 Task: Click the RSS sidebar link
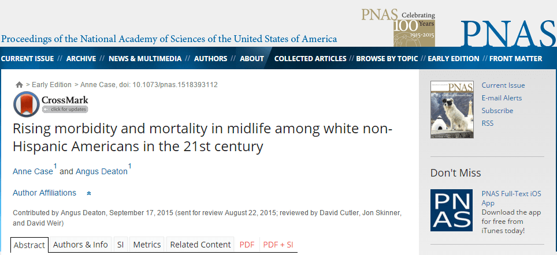pyautogui.click(x=488, y=123)
